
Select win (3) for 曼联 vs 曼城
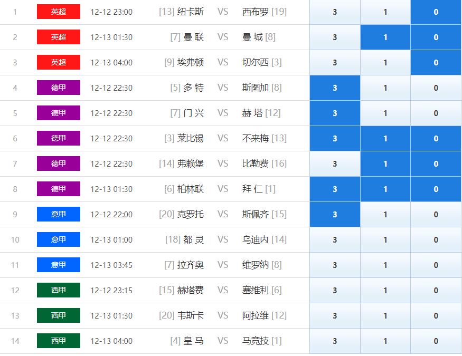click(x=335, y=37)
